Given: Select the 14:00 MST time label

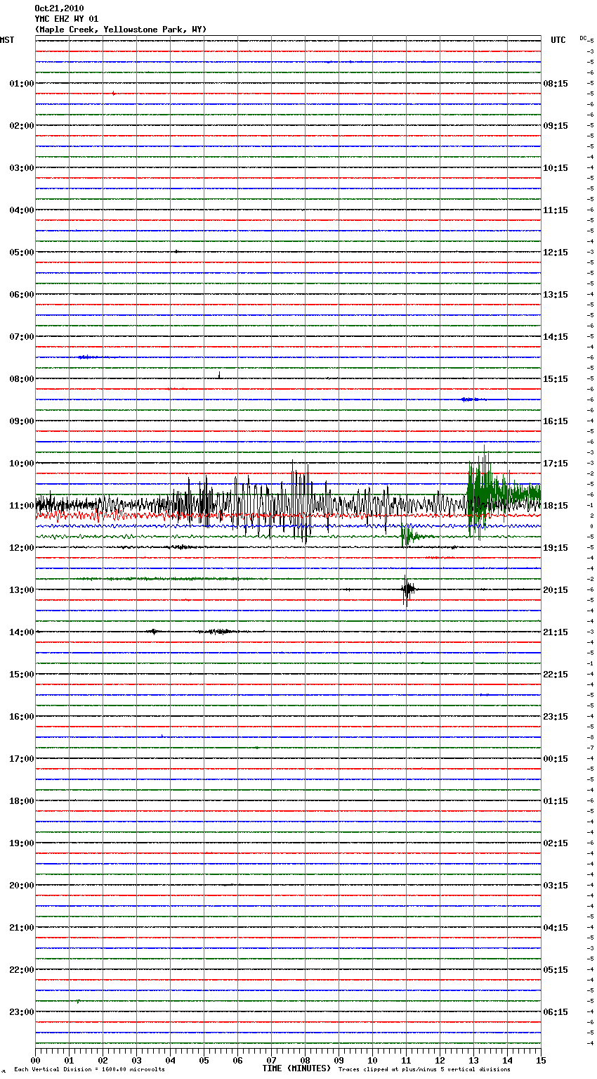Looking at the screenshot, I should (x=21, y=632).
